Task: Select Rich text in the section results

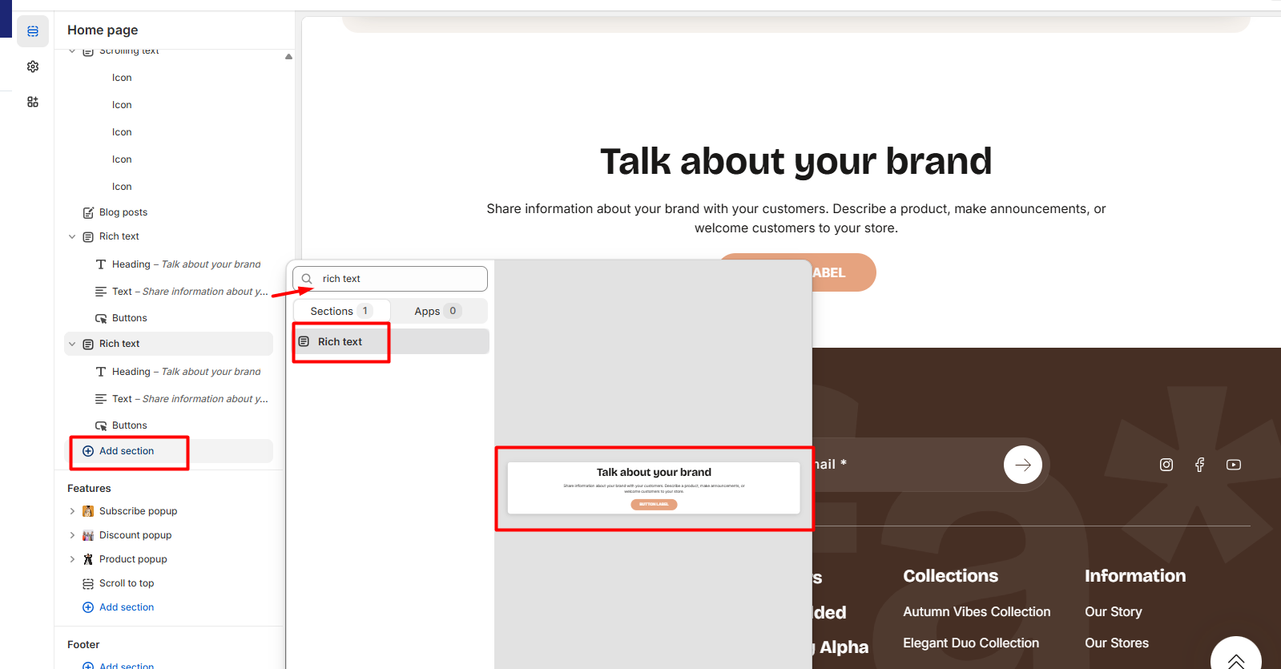Action: pyautogui.click(x=391, y=341)
